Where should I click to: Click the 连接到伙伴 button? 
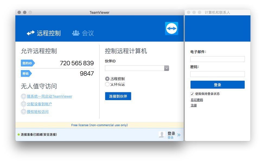click(x=118, y=96)
